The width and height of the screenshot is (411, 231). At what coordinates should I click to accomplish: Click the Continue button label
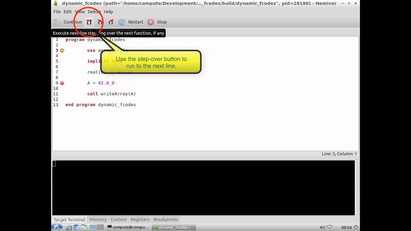pos(73,22)
